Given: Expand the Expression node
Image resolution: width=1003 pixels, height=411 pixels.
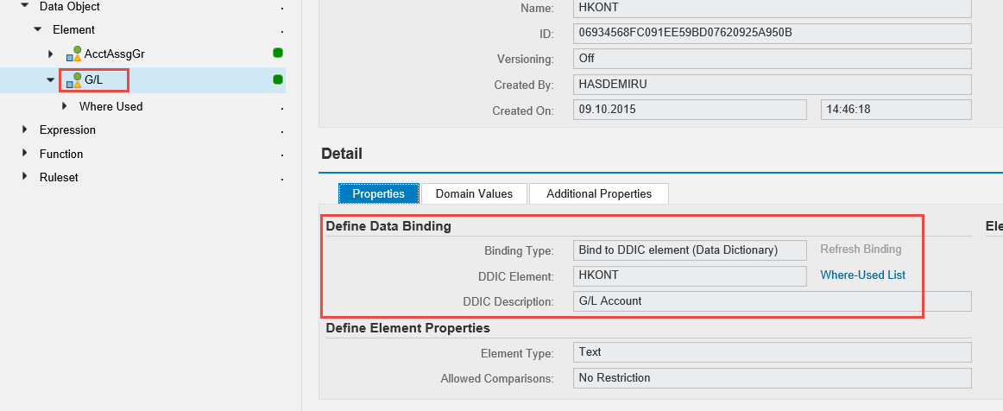Looking at the screenshot, I should (24, 130).
